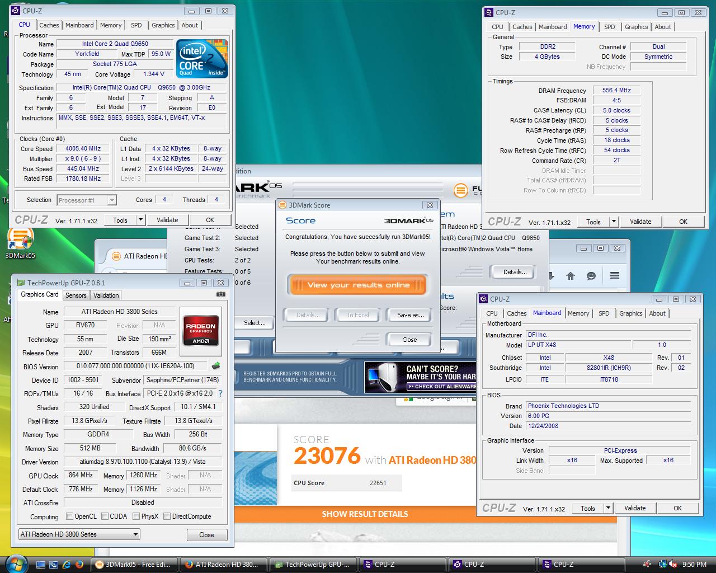Image resolution: width=716 pixels, height=573 pixels.
Task: Toggle the PhysX checkbox
Action: [136, 516]
